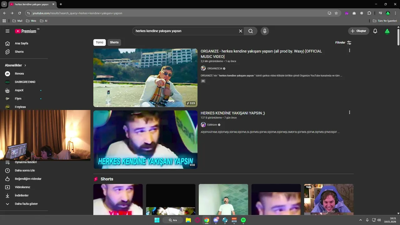Open the YouTube hamburger guide menu

point(7,31)
